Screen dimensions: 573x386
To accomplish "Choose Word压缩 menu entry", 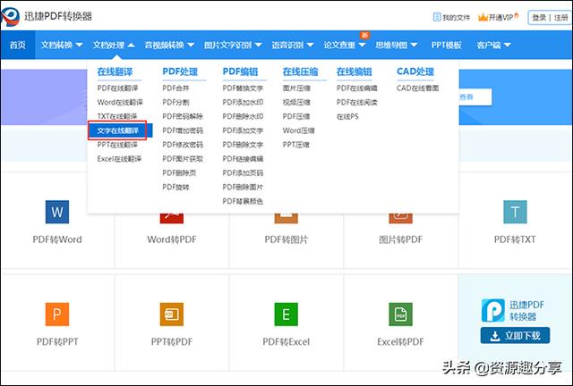I will point(298,130).
